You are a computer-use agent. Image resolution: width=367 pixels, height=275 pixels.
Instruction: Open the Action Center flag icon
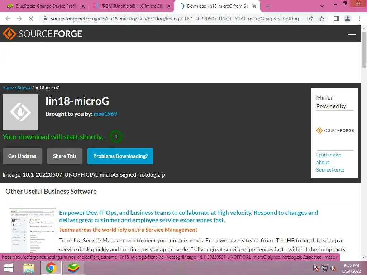tap(316, 268)
